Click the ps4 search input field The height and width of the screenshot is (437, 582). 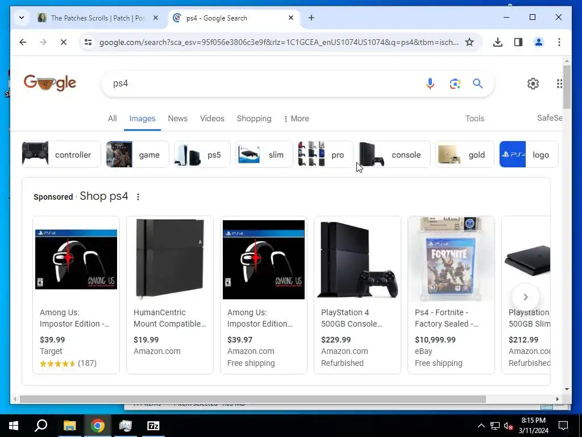[264, 83]
